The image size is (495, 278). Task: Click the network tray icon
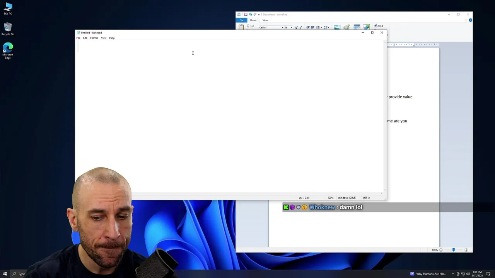[463, 274]
